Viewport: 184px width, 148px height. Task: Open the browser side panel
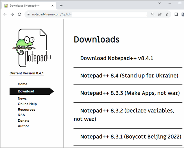click(176, 14)
